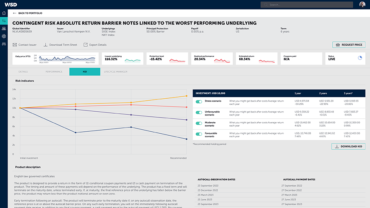This screenshot has height=208, width=370.
Task: Switch to the Performance tab
Action: click(x=54, y=72)
